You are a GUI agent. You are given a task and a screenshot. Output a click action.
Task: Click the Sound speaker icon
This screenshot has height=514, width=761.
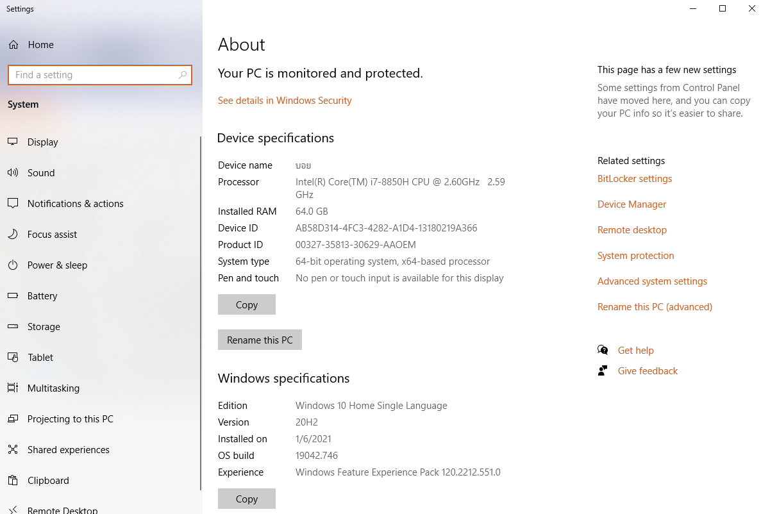pos(13,173)
